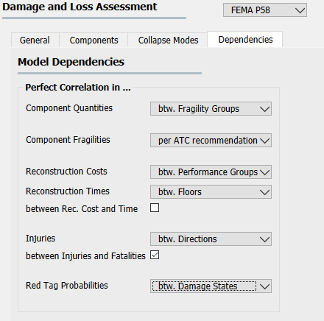Expand the Reconstruction Costs dropdown
The height and width of the screenshot is (321, 324).
tap(211, 172)
